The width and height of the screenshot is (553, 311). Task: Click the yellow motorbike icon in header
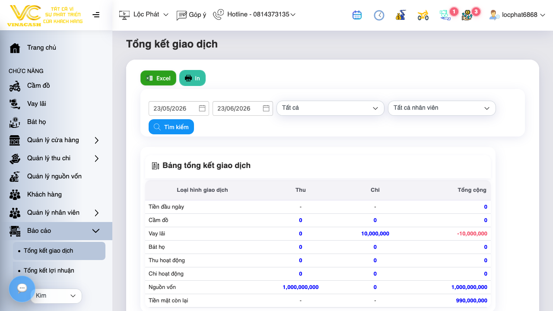pyautogui.click(x=423, y=16)
